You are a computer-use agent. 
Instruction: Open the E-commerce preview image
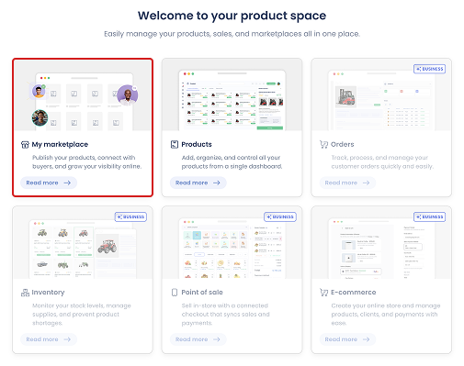(x=381, y=243)
